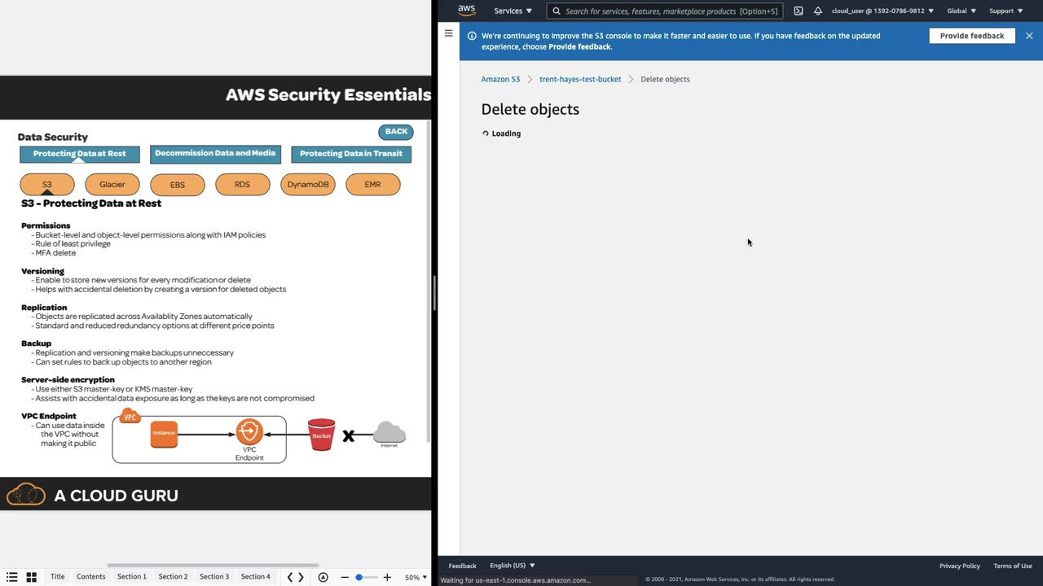Zoom out presentation with minus button
The image size is (1043, 586).
[345, 577]
